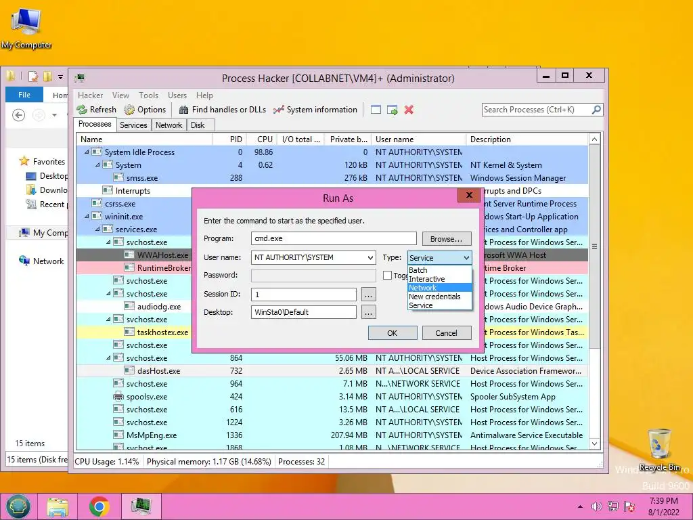Choose Batch from Type list

pos(439,270)
